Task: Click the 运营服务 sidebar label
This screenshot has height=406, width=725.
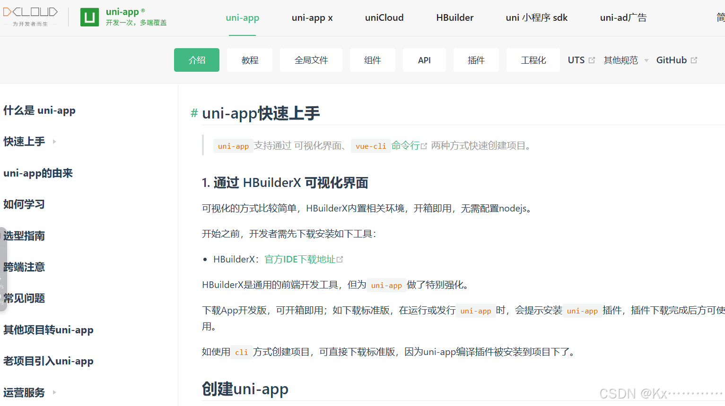Action: pyautogui.click(x=24, y=392)
